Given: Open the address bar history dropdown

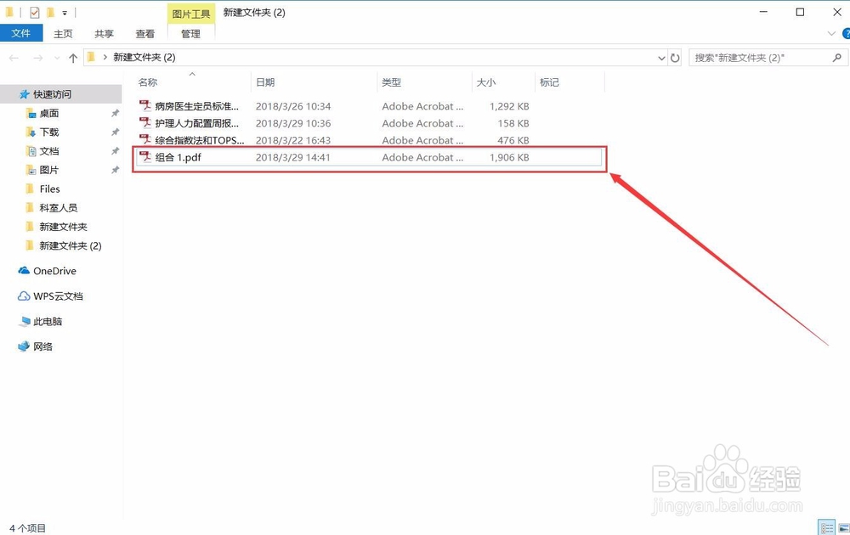Looking at the screenshot, I should 661,57.
